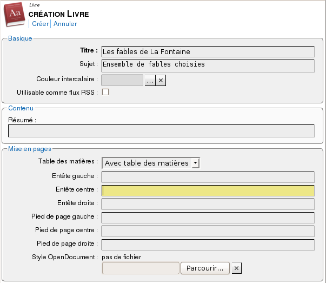Click the Table des matières label
This screenshot has width=326, height=283.
(x=68, y=161)
